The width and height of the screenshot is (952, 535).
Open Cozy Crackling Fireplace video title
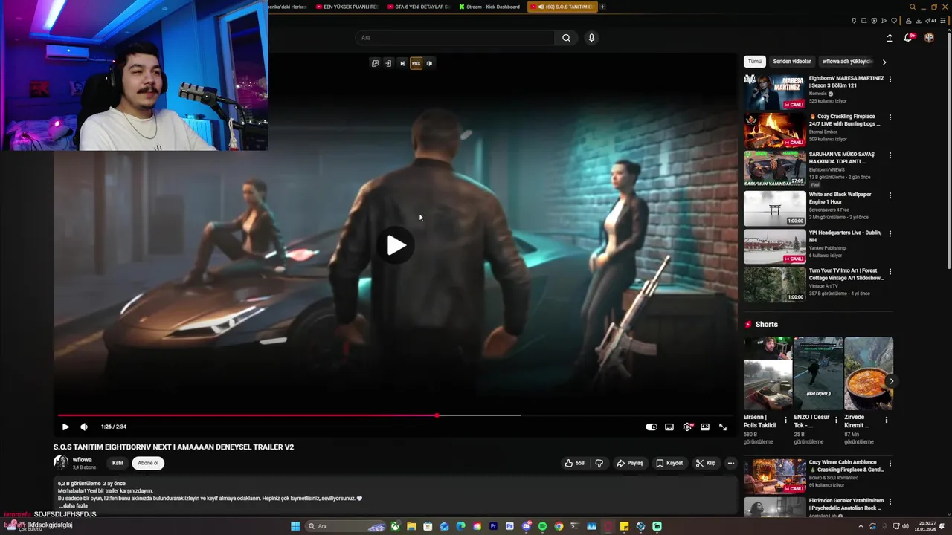pos(845,120)
